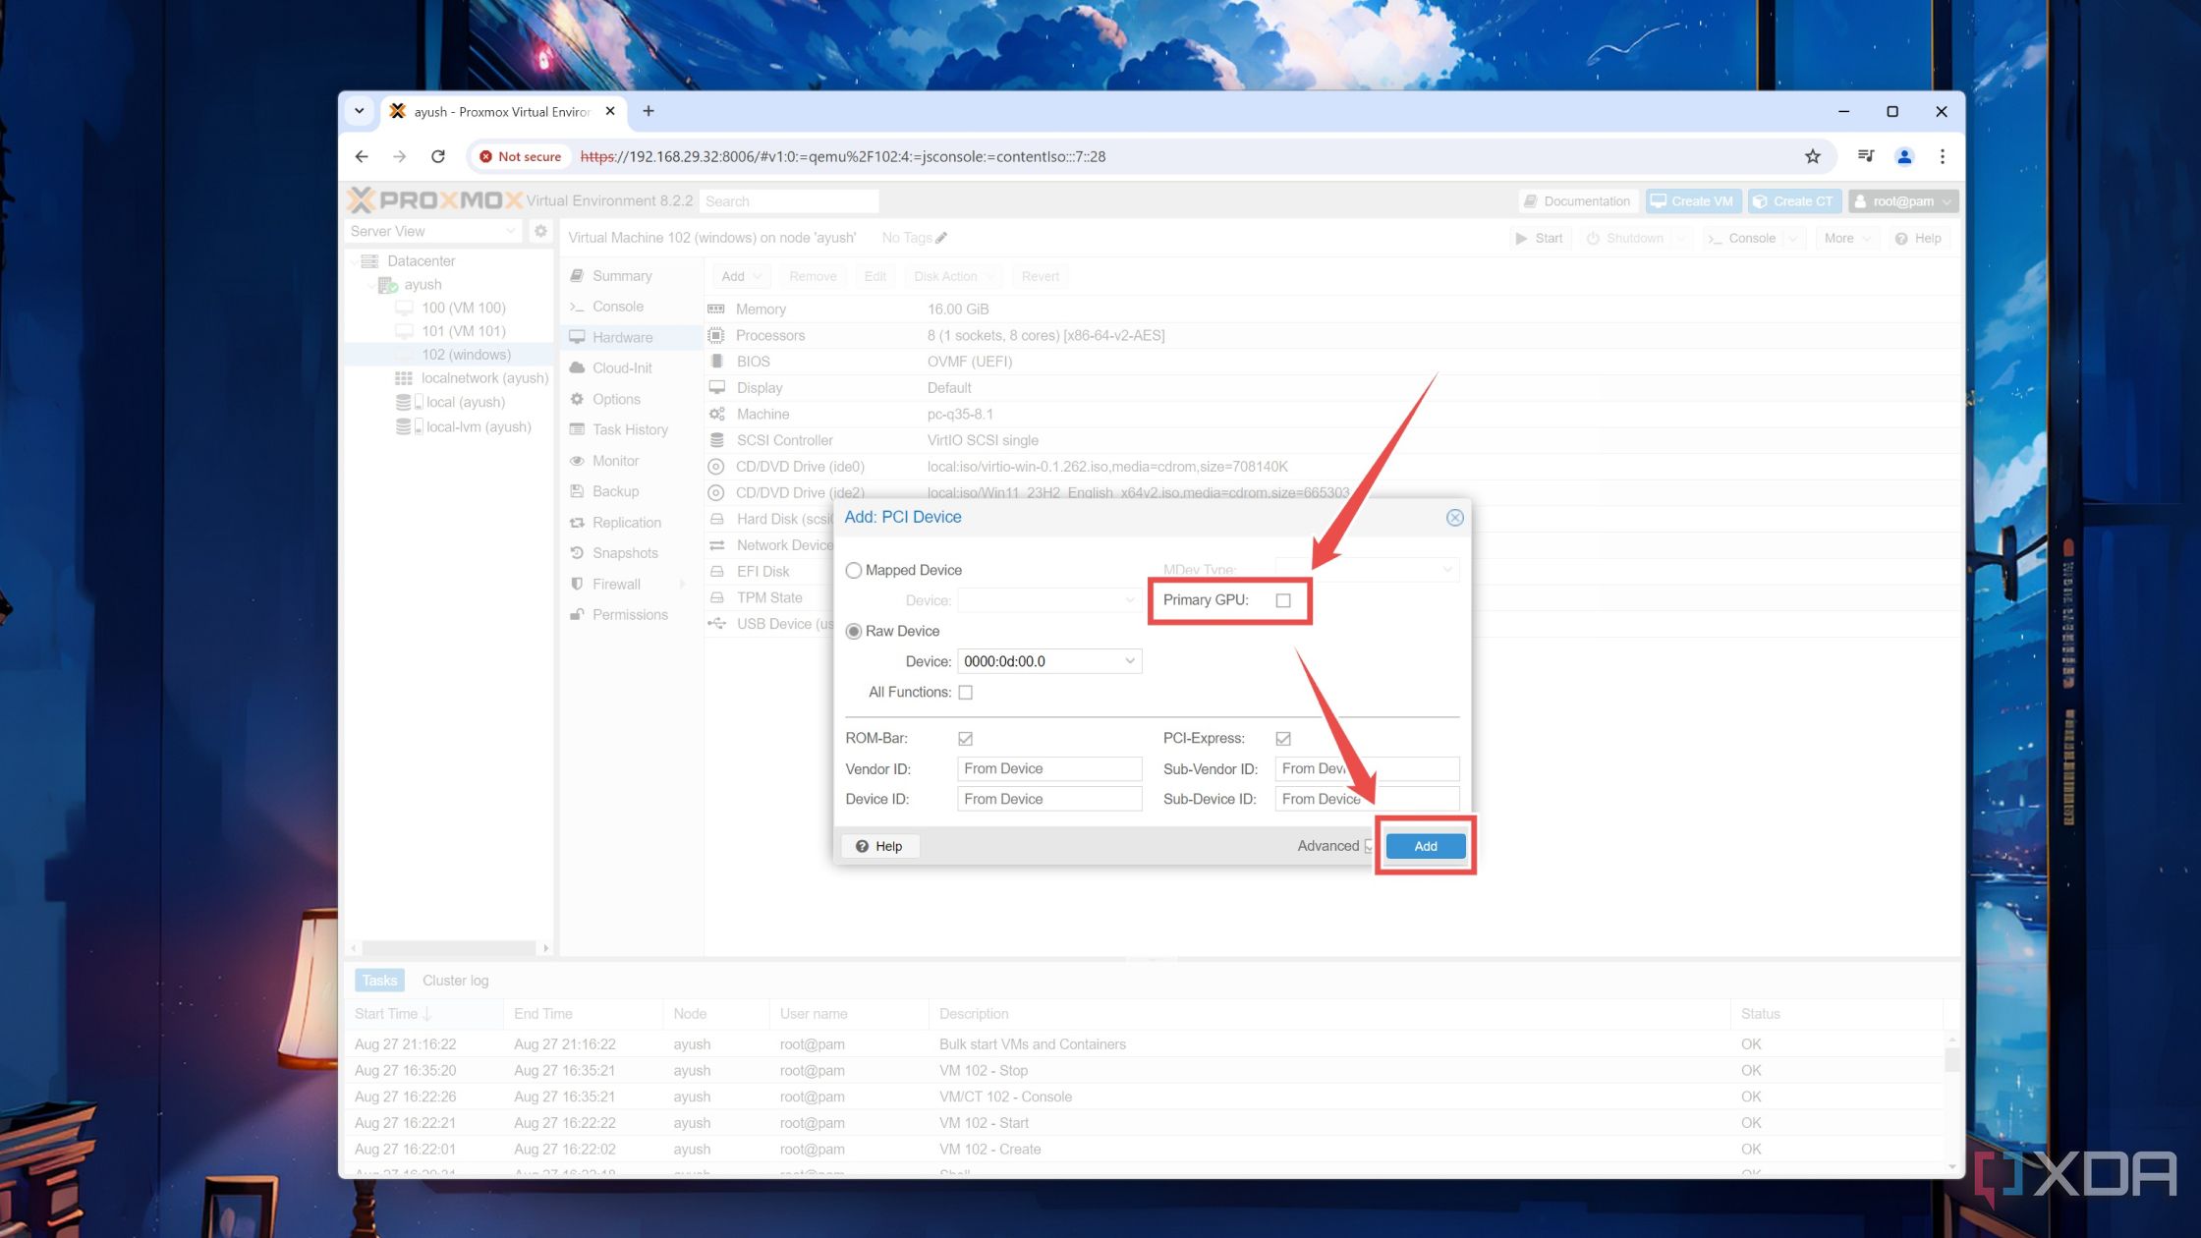
Task: Toggle ROM-Bar checkbox
Action: (x=966, y=738)
